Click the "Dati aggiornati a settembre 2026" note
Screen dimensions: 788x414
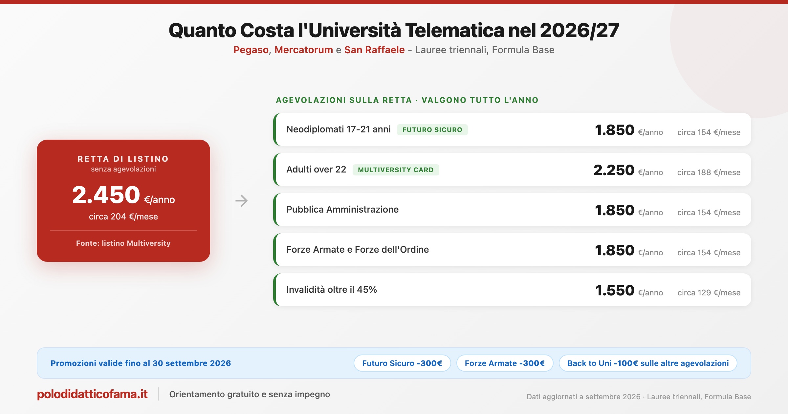click(583, 397)
